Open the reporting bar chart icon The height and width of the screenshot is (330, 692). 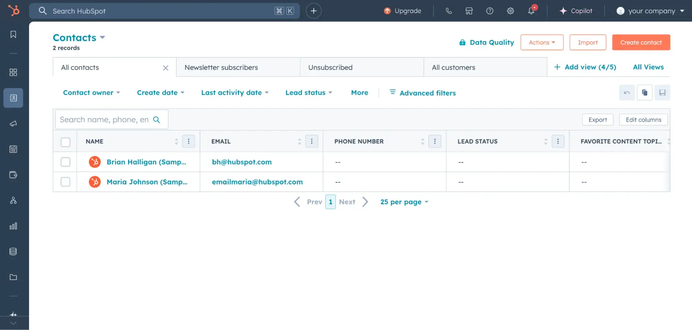click(x=13, y=226)
